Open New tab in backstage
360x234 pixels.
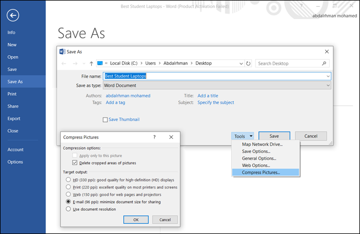23,45
